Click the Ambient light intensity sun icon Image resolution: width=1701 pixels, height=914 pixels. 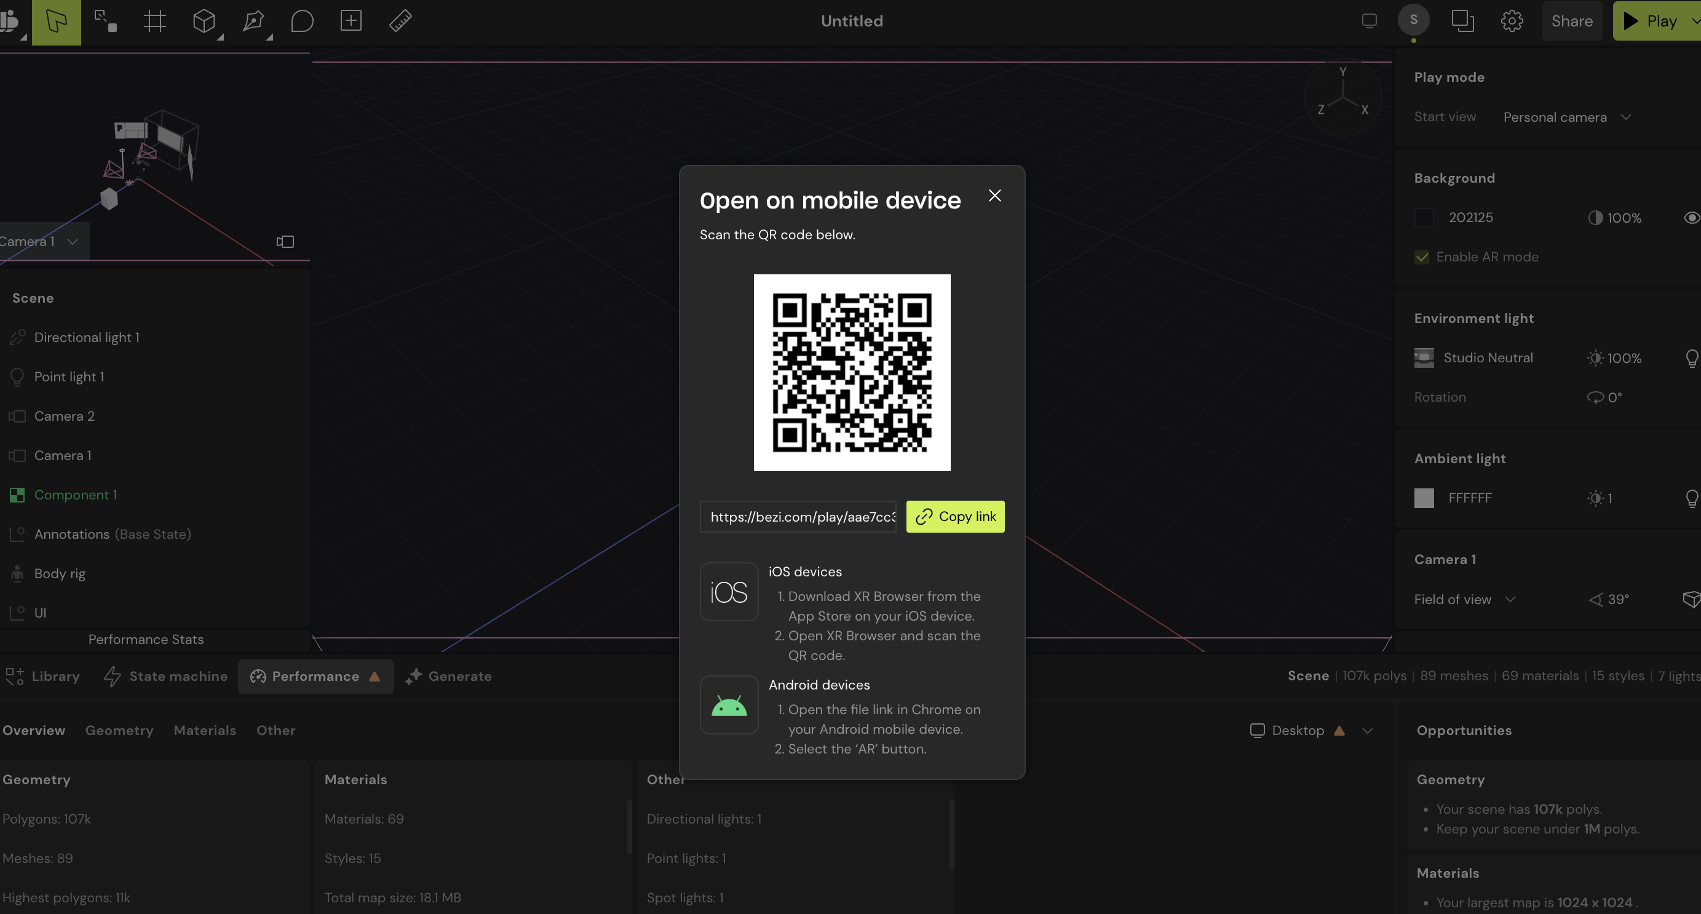click(x=1595, y=498)
